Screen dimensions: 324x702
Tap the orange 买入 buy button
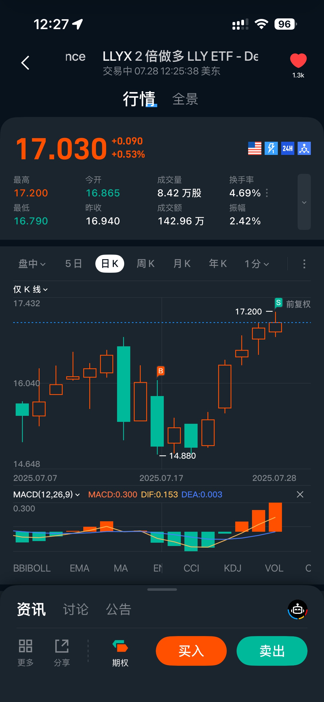(191, 651)
